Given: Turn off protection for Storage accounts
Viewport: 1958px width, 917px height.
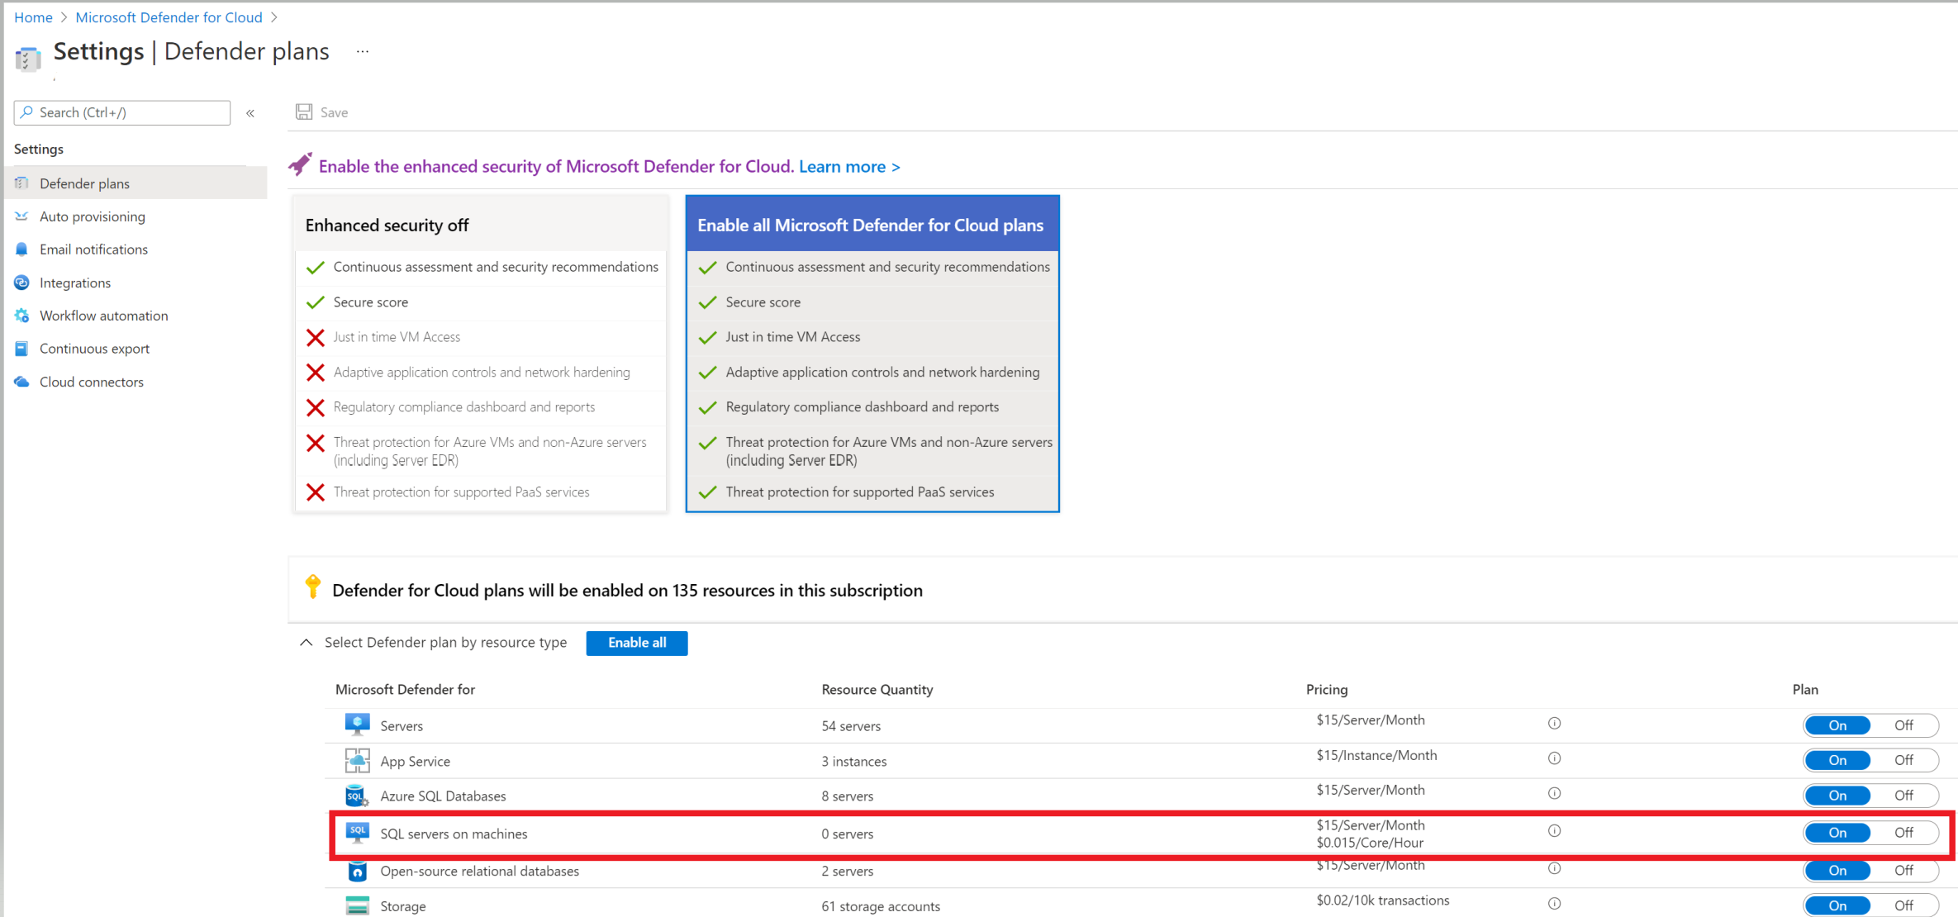Looking at the screenshot, I should (x=1904, y=905).
